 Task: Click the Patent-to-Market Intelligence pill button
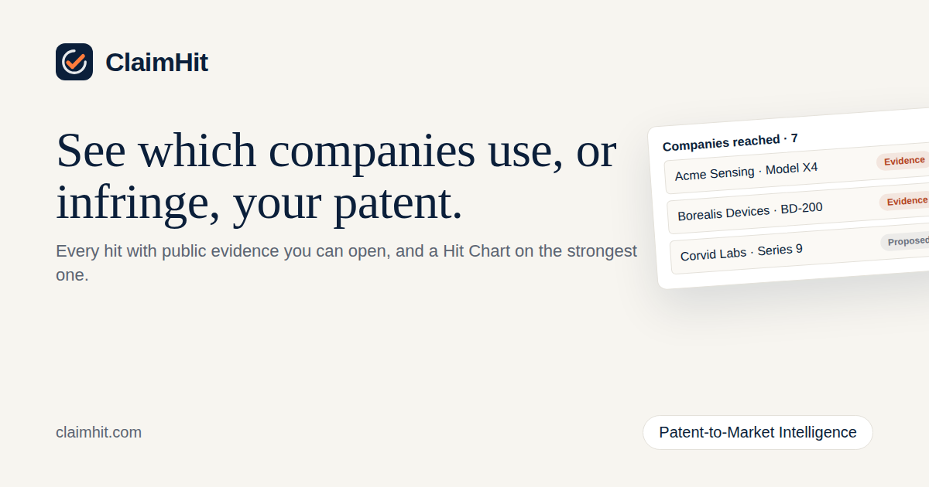[x=758, y=432]
